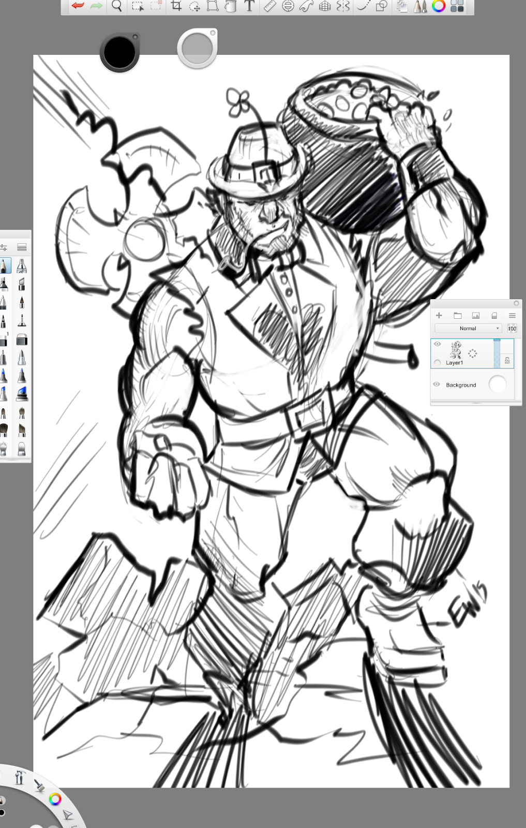Screen dimensions: 526x828
Task: Open Brush Properties sliders icon
Action: (4, 247)
